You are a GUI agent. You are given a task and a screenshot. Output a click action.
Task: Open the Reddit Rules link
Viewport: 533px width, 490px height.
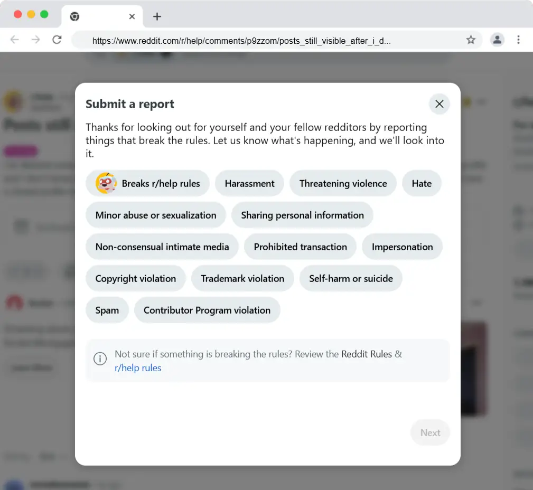point(367,354)
